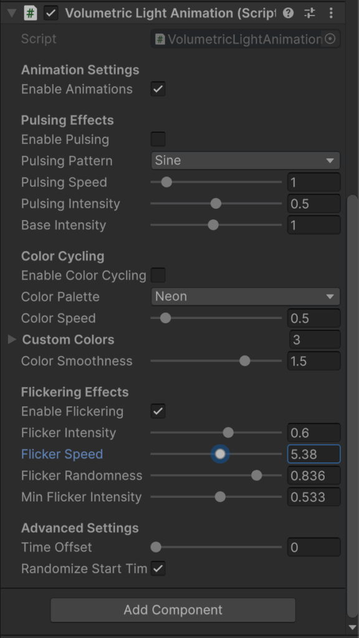Collapse the Volumetric Light Animation component foldout
The image size is (359, 638).
point(12,13)
